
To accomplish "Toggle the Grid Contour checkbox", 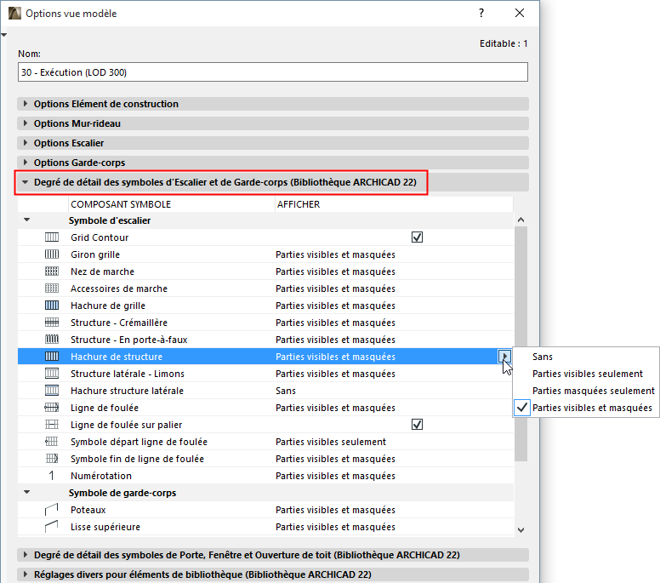I will point(417,237).
